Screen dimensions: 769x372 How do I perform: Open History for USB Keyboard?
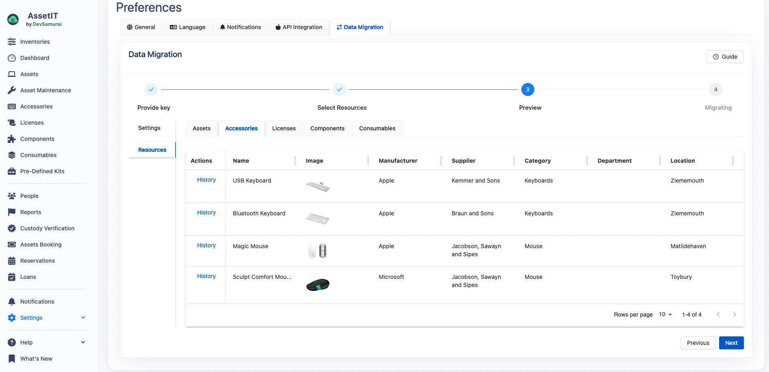tap(206, 180)
